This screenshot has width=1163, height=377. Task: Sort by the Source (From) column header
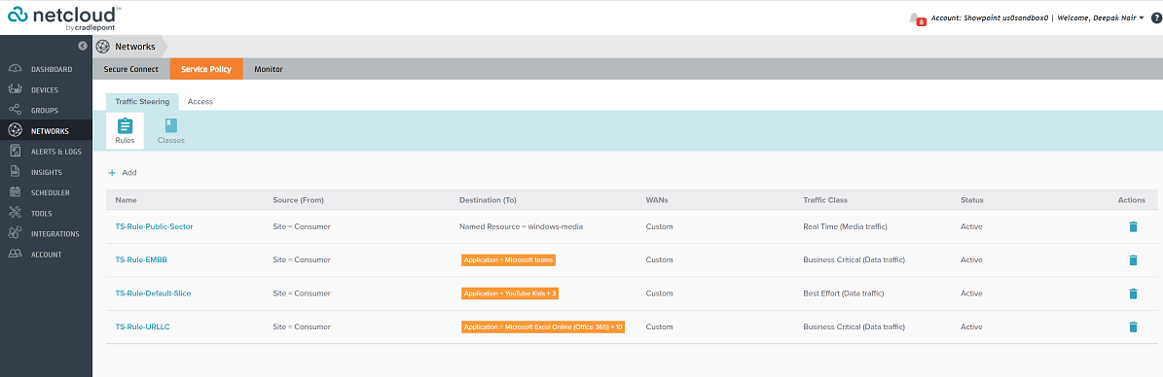tap(298, 200)
